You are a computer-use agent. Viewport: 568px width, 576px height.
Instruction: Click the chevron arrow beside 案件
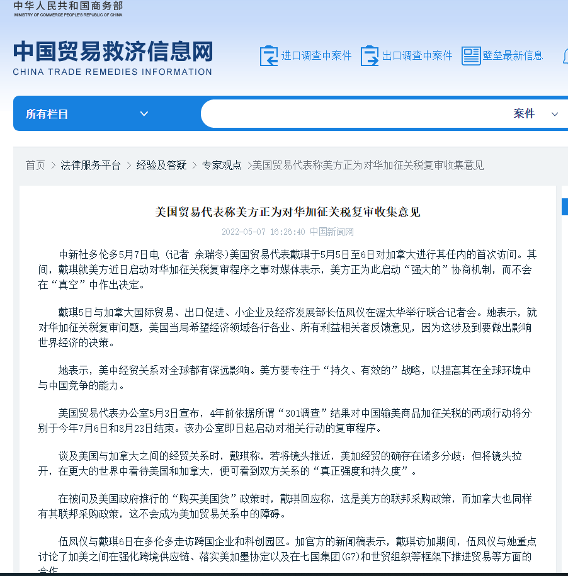click(555, 114)
